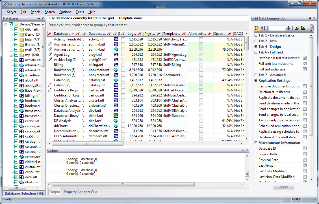This screenshot has height=204, width=319.
Task: Click the down arrow icon beside the search box
Action: click(x=288, y=28)
